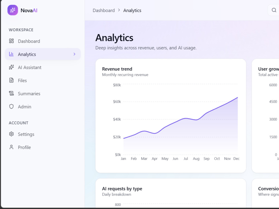Open Dashboard from the sidebar
This screenshot has height=209, width=279.
(x=43, y=41)
